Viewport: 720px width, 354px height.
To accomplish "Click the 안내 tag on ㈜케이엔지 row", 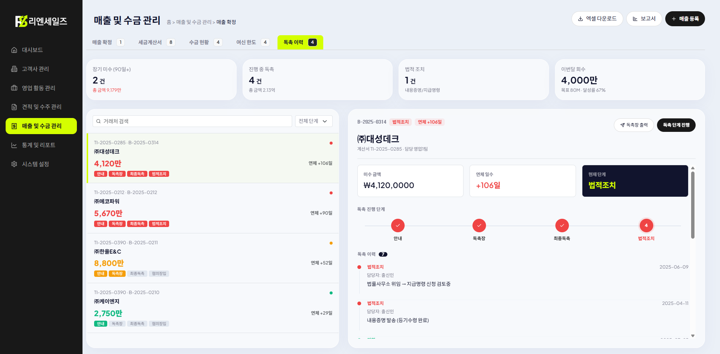I will [x=100, y=324].
